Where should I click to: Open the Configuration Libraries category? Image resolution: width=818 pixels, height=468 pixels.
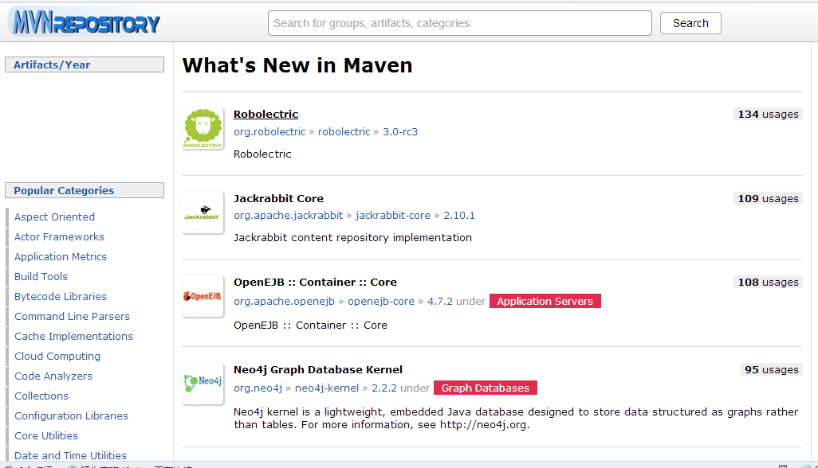click(x=71, y=415)
